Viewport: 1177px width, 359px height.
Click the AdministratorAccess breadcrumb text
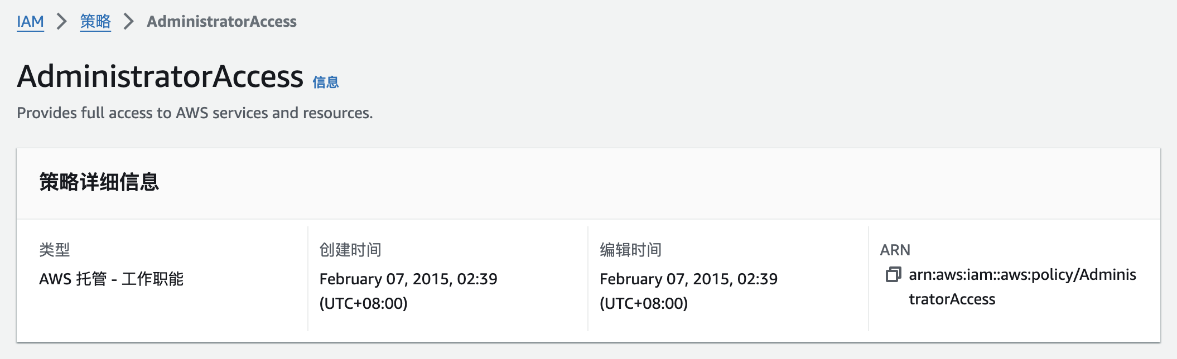[x=221, y=22]
